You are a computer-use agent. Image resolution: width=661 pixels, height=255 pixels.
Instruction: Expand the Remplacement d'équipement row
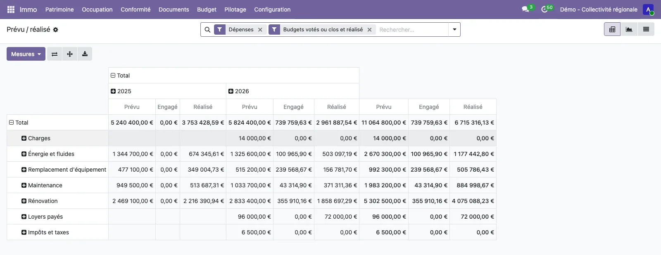click(24, 170)
